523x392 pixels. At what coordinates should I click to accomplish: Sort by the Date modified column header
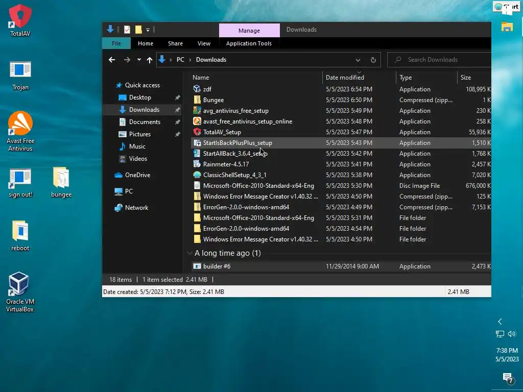pyautogui.click(x=345, y=78)
